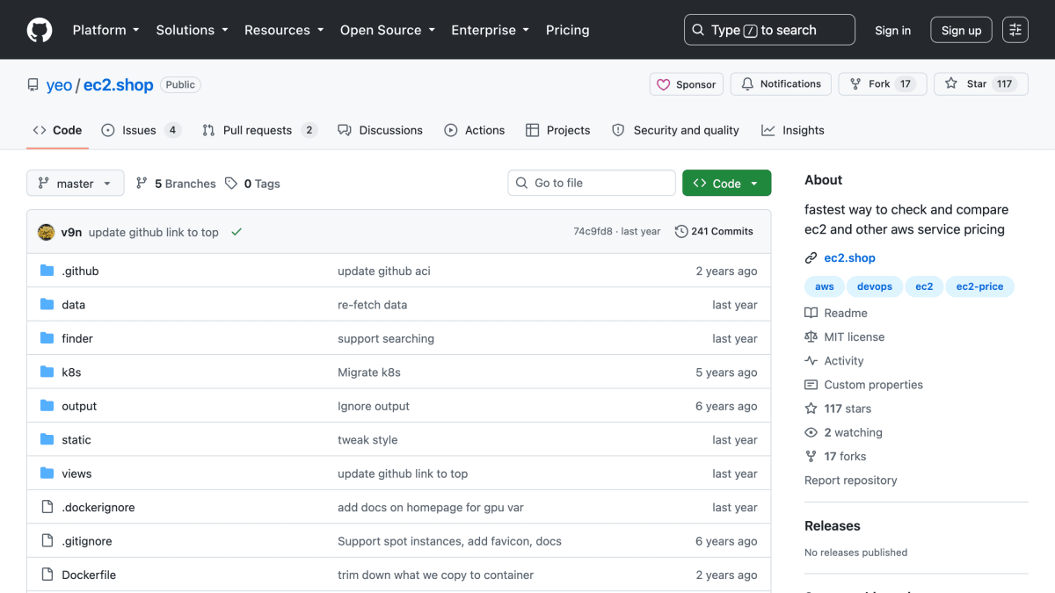Switch to the Projects tab

(558, 130)
